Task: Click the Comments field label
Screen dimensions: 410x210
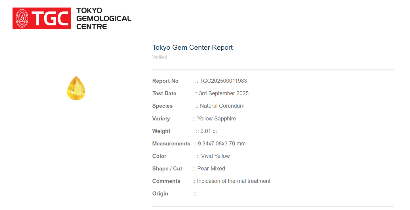Action: (166, 181)
